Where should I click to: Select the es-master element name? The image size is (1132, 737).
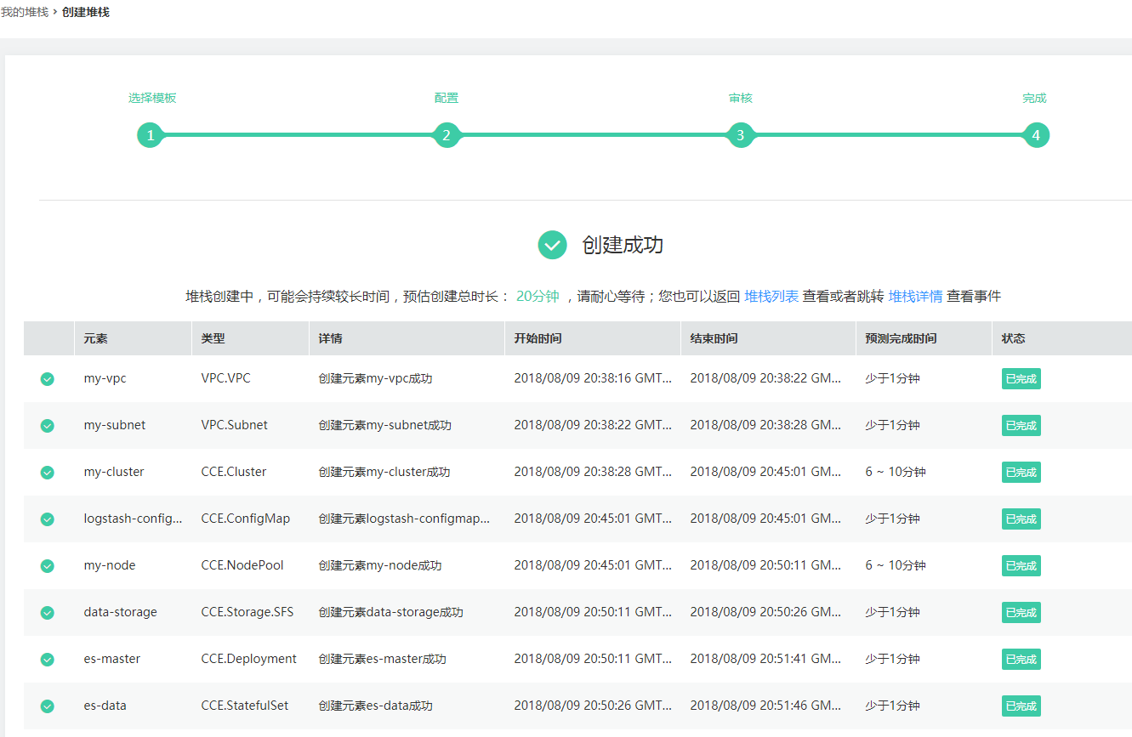click(112, 659)
